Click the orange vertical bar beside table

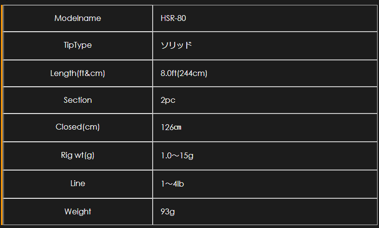point(2,115)
